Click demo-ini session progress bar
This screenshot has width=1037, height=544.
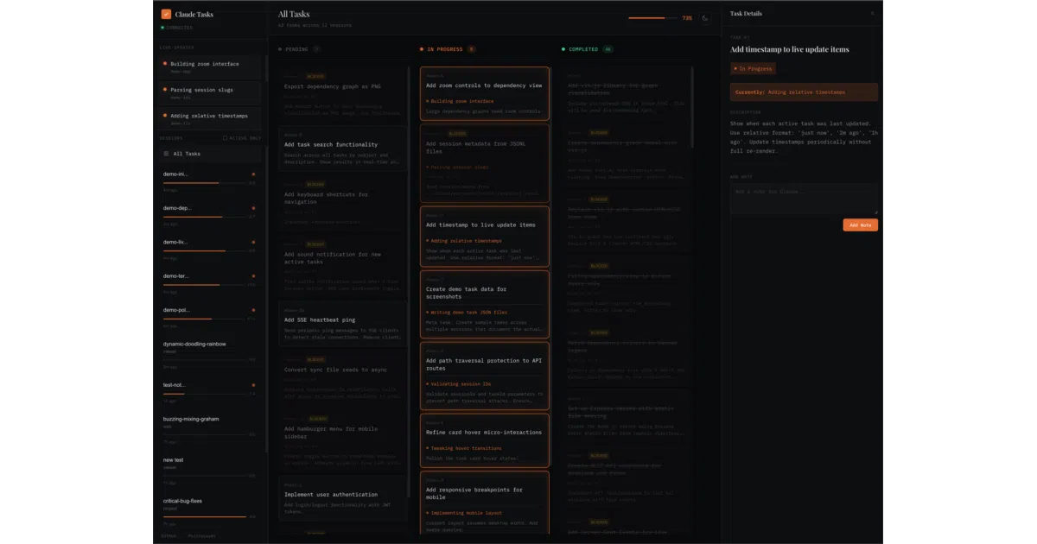tap(205, 183)
